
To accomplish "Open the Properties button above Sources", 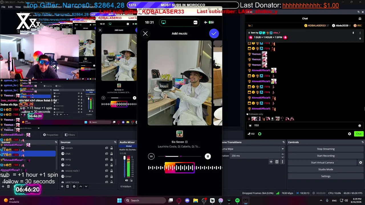I will coord(50,135).
